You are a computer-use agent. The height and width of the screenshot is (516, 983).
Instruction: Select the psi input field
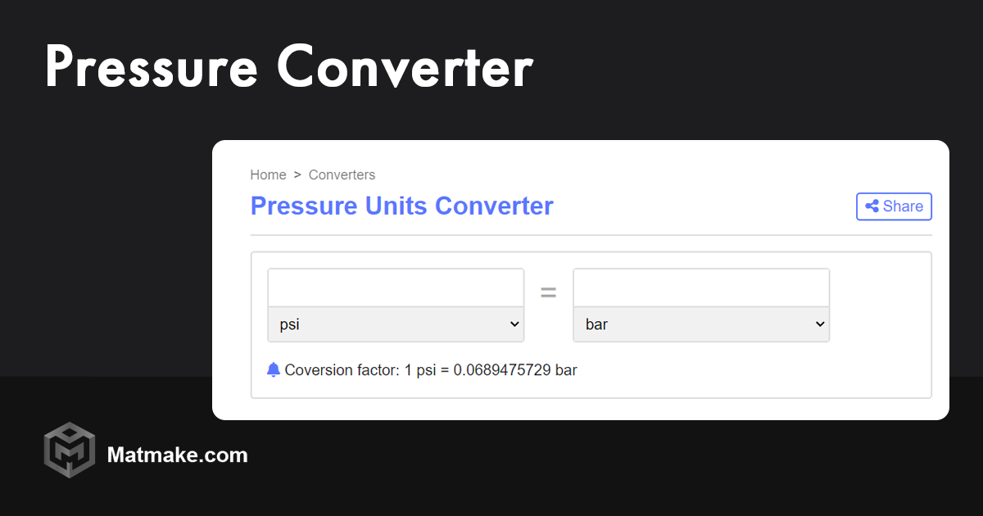pyautogui.click(x=396, y=287)
